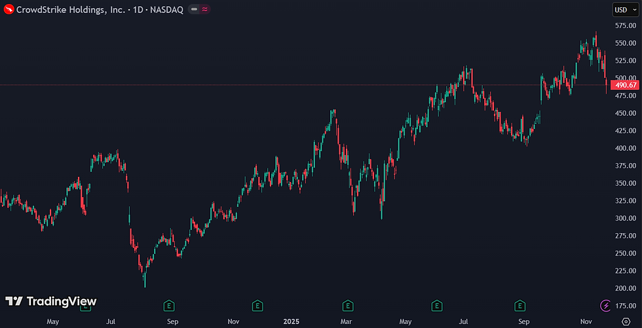The width and height of the screenshot is (642, 328).
Task: Click the purple lightning bolt event icon
Action: [605, 305]
